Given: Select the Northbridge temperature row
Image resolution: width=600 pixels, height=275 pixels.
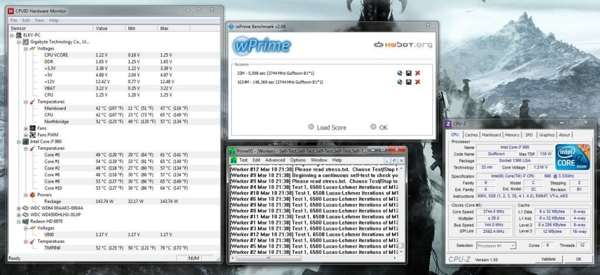Looking at the screenshot, I should click(114, 122).
